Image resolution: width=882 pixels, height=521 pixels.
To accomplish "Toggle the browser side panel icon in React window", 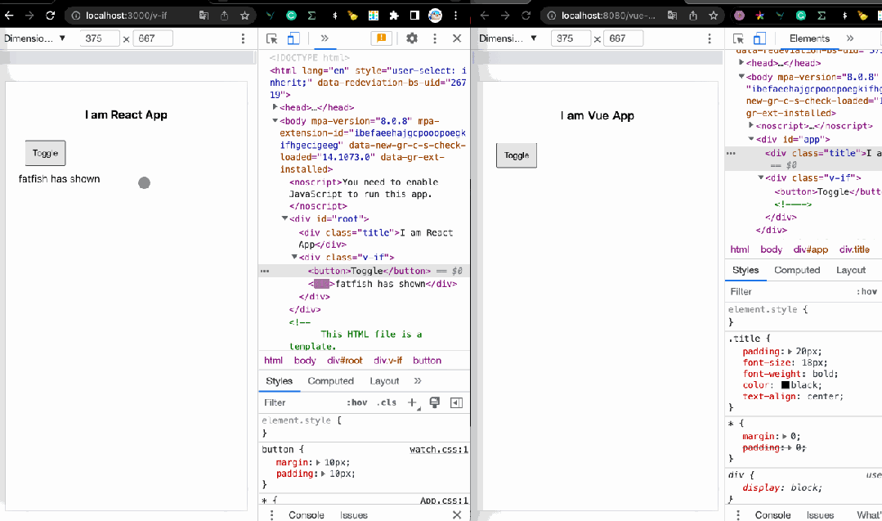I will (x=414, y=16).
